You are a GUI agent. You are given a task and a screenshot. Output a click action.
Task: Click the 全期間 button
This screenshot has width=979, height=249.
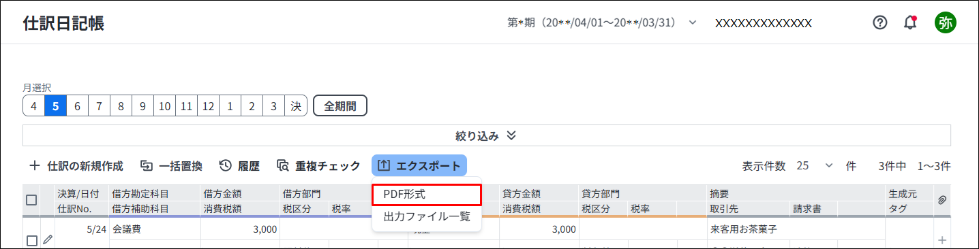coord(340,106)
